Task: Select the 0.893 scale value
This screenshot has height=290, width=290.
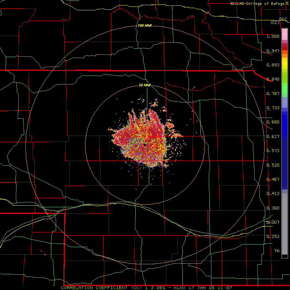Action: [273, 65]
